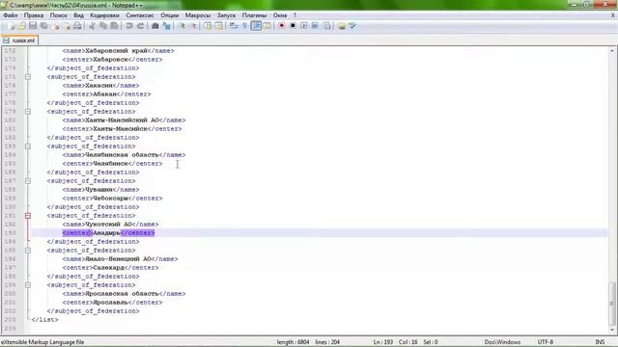Open the Синтаксис menu
The height and width of the screenshot is (347, 618).
click(x=140, y=15)
